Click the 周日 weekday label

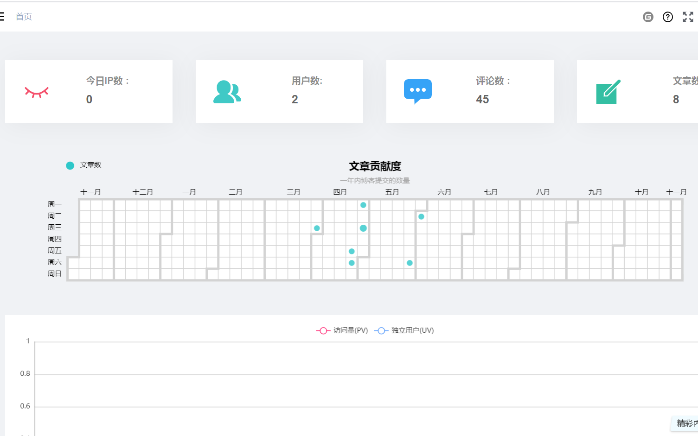55,273
